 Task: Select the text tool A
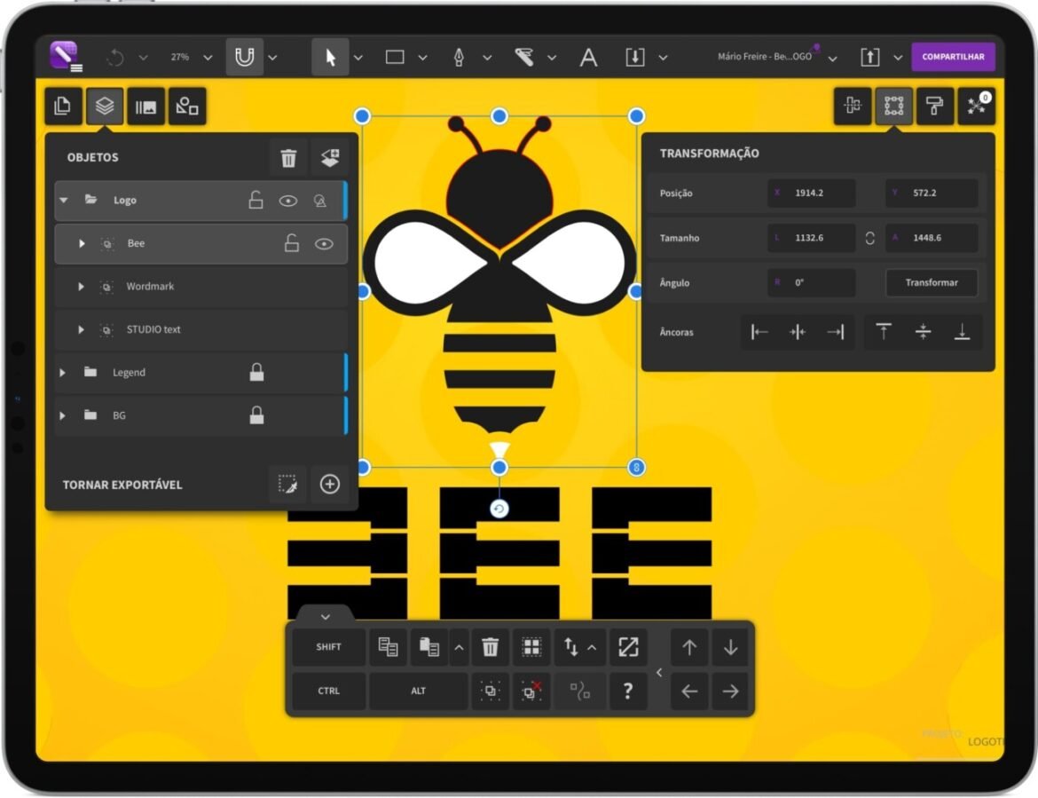(588, 58)
